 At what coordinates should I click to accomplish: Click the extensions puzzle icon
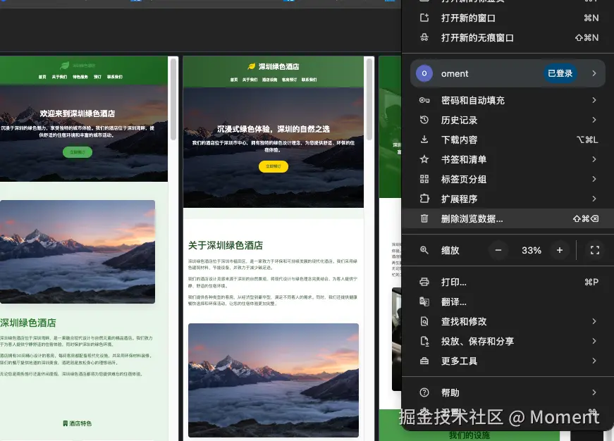[x=424, y=199]
